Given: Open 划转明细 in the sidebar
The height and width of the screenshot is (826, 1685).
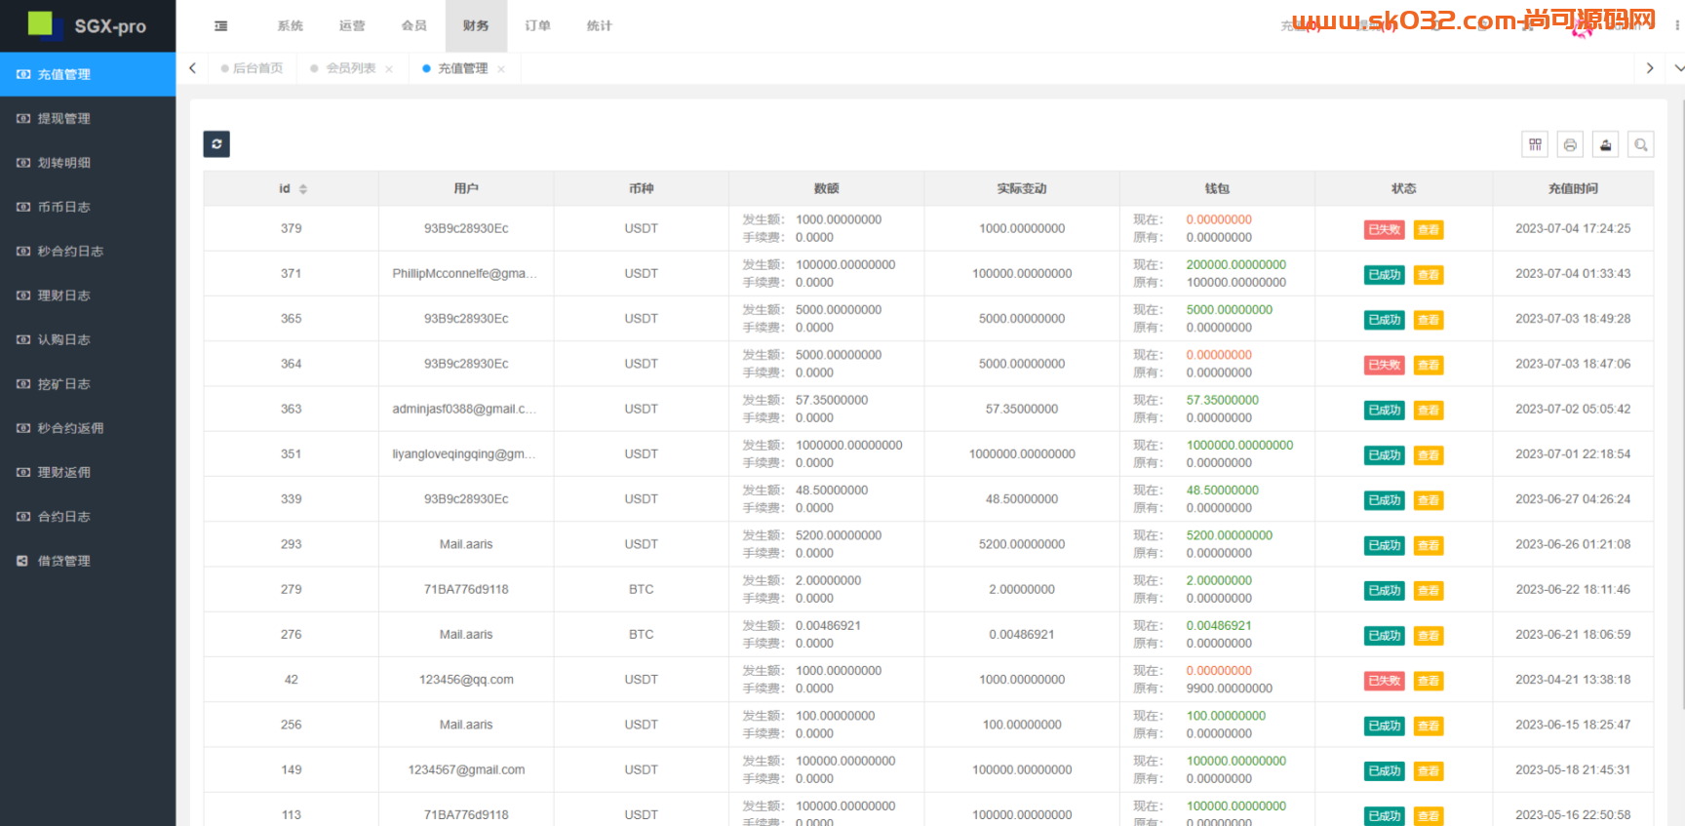Looking at the screenshot, I should pyautogui.click(x=88, y=163).
